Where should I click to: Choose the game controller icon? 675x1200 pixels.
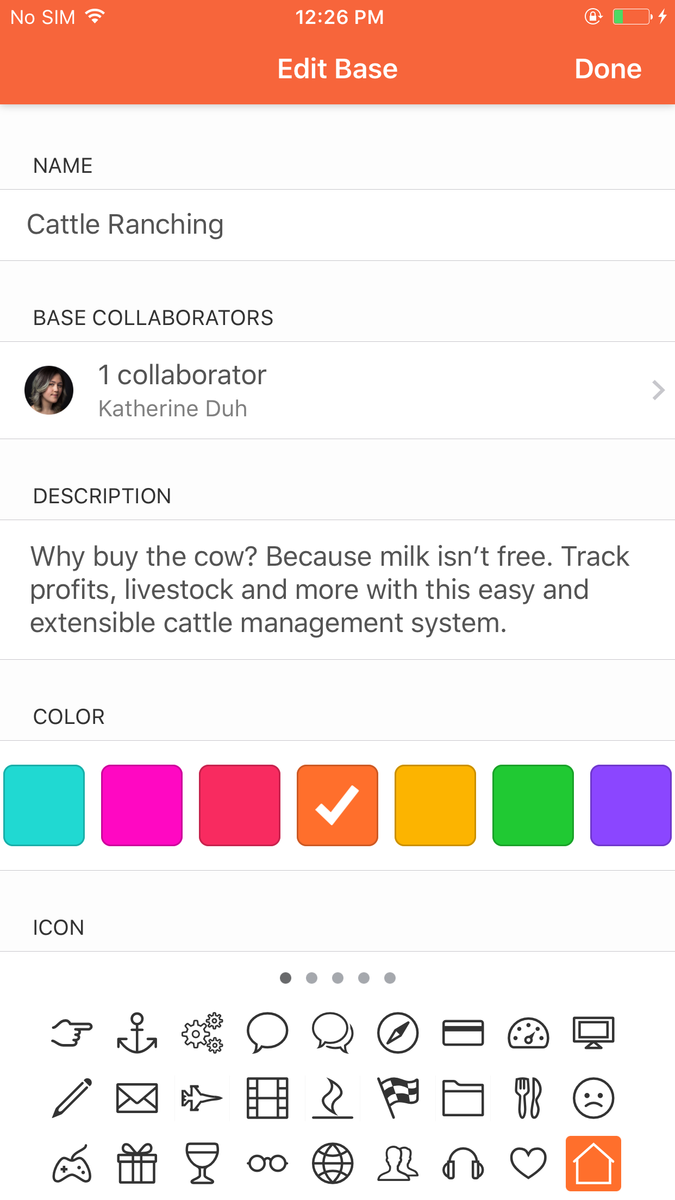(71, 1162)
